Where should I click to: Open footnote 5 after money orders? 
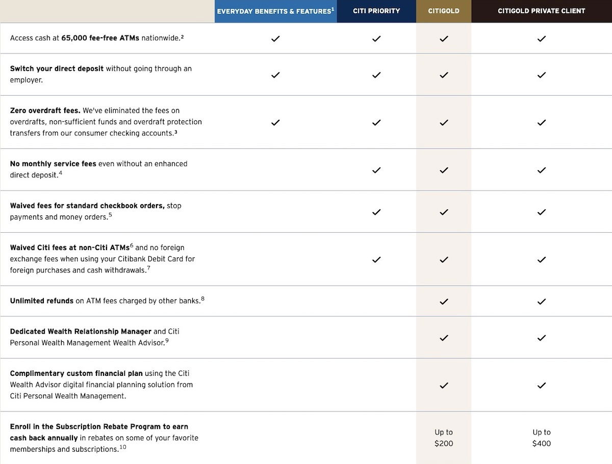coord(110,215)
